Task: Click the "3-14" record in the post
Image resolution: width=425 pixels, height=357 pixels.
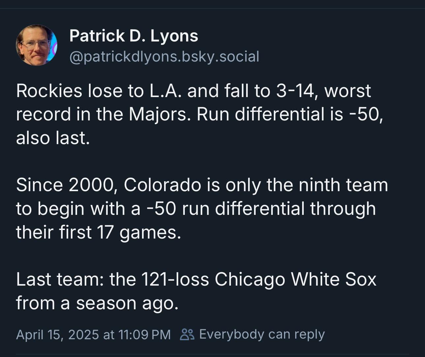Action: coord(295,91)
